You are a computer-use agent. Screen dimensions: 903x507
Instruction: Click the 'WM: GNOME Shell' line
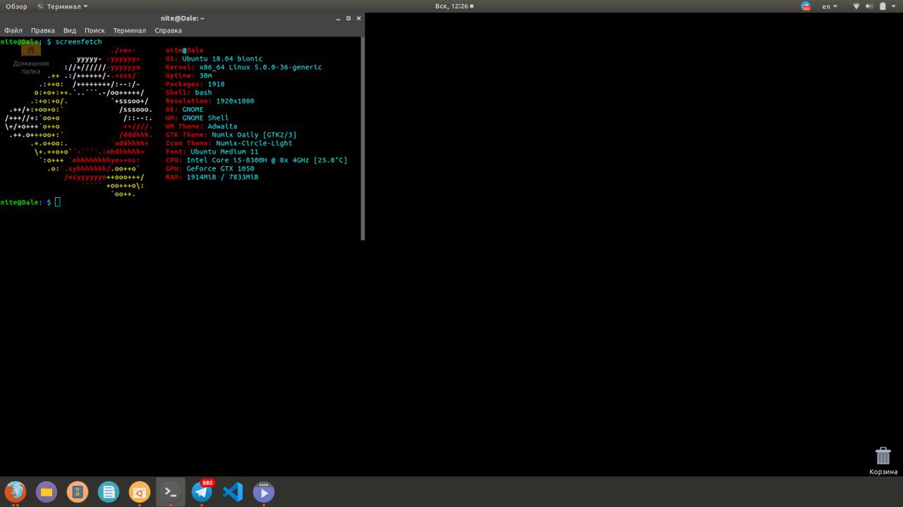[198, 118]
